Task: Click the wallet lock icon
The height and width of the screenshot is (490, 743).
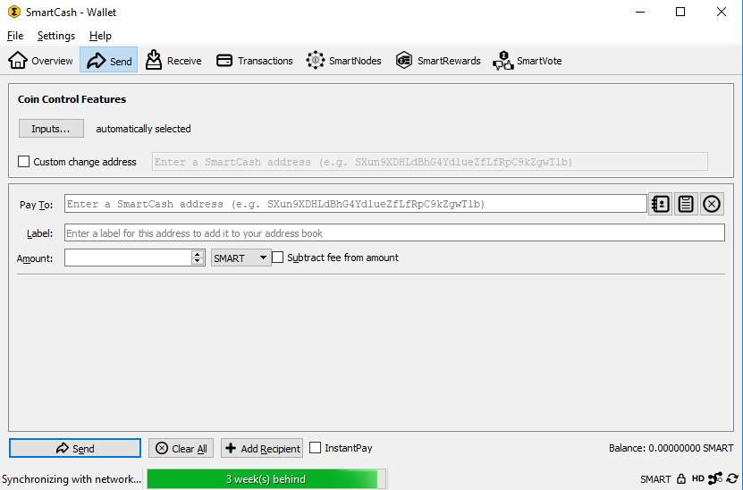Action: click(x=681, y=478)
